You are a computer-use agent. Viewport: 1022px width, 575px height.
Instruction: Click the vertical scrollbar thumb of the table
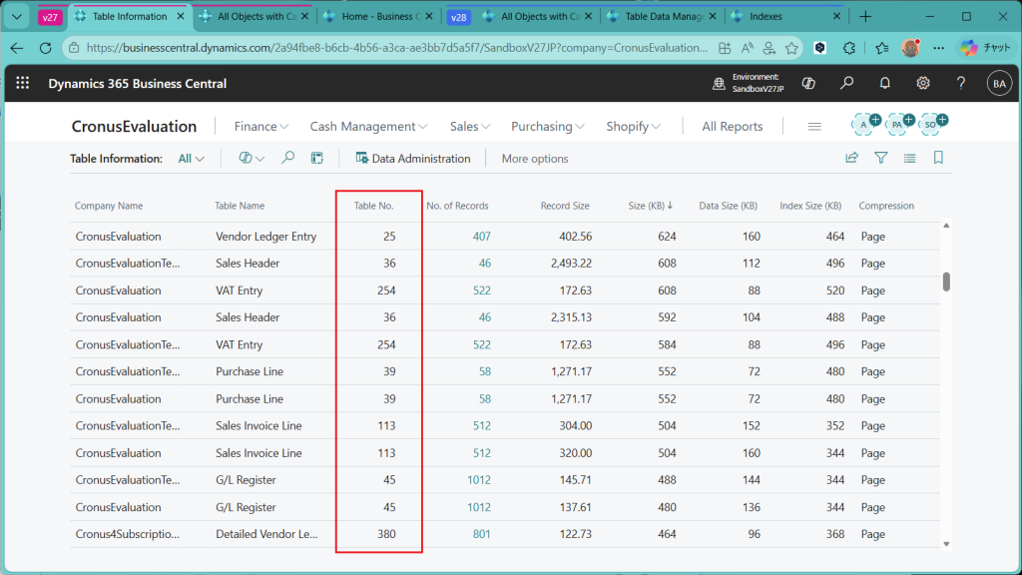pyautogui.click(x=946, y=282)
